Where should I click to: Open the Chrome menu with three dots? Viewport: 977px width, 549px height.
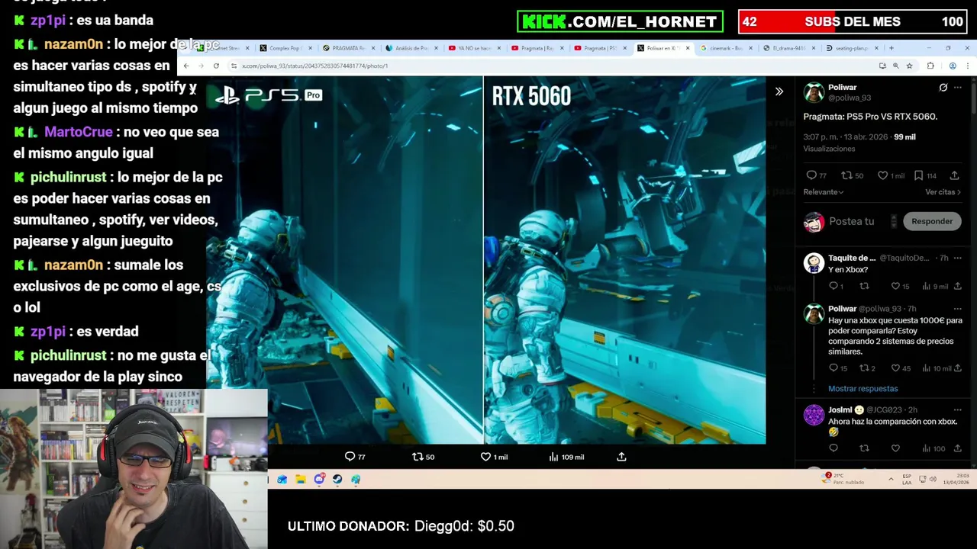pyautogui.click(x=967, y=66)
